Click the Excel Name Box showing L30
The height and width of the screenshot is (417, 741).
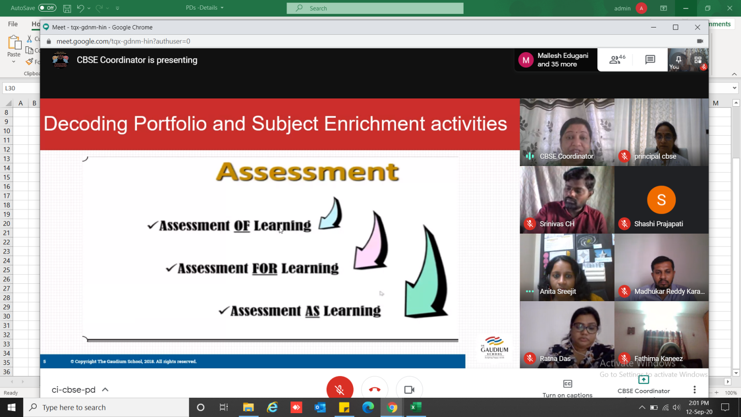pos(21,88)
